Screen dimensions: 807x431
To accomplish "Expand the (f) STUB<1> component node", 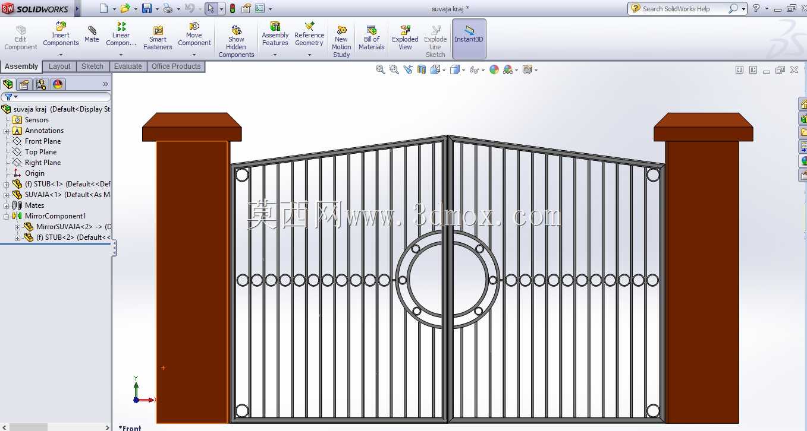I will click(x=6, y=185).
